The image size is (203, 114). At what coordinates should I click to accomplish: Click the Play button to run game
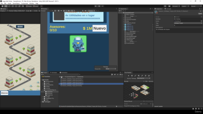pos(96,6)
